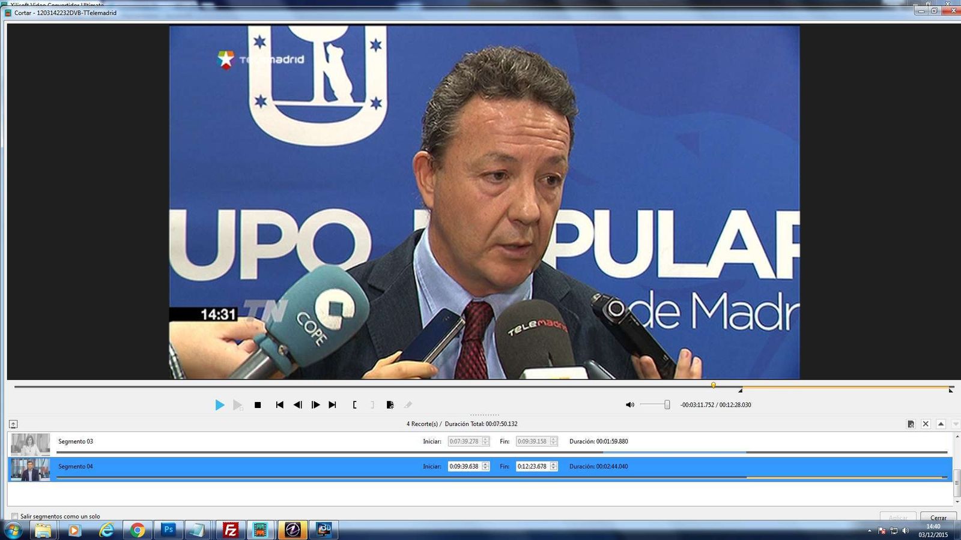
Task: Click the Segmento 03 thumbnail
Action: pos(30,444)
